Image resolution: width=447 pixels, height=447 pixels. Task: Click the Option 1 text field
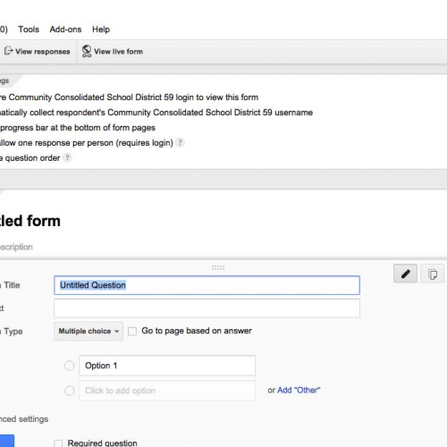coord(167,366)
